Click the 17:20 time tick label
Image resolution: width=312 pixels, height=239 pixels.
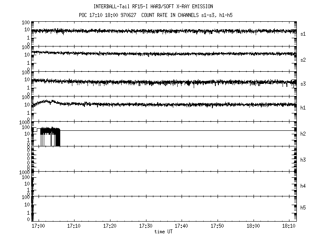(x=110, y=226)
